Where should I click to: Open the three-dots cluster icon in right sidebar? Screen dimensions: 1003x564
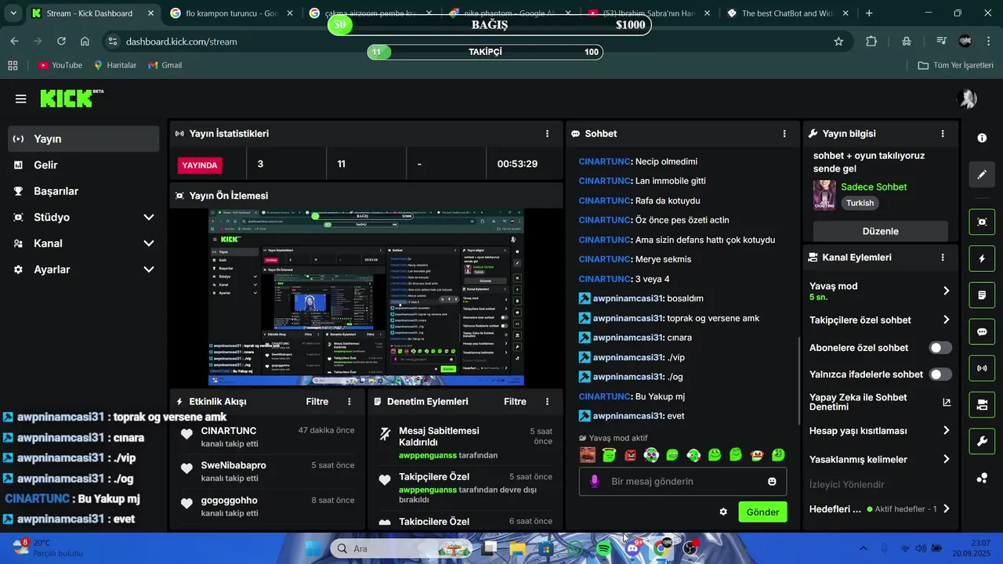(x=982, y=478)
